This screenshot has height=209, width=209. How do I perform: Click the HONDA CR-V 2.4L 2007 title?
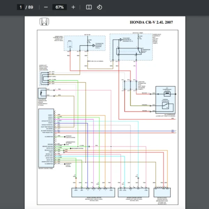pyautogui.click(x=151, y=22)
